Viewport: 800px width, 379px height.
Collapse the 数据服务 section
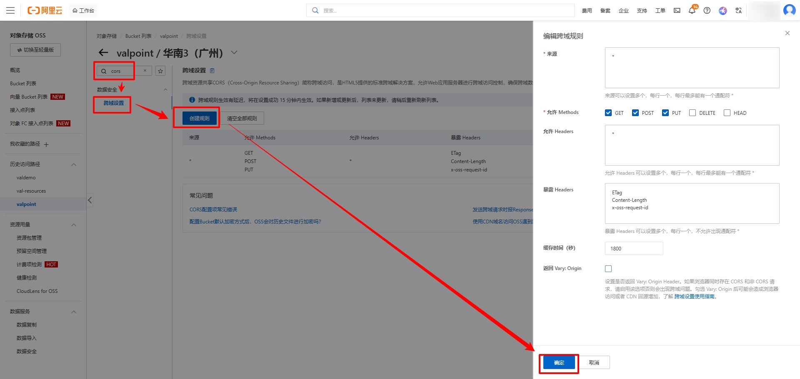[x=74, y=312]
